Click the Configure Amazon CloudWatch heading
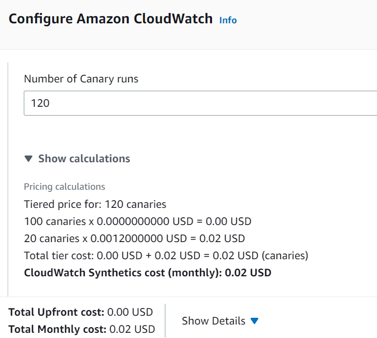The width and height of the screenshot is (377, 338). click(x=111, y=19)
